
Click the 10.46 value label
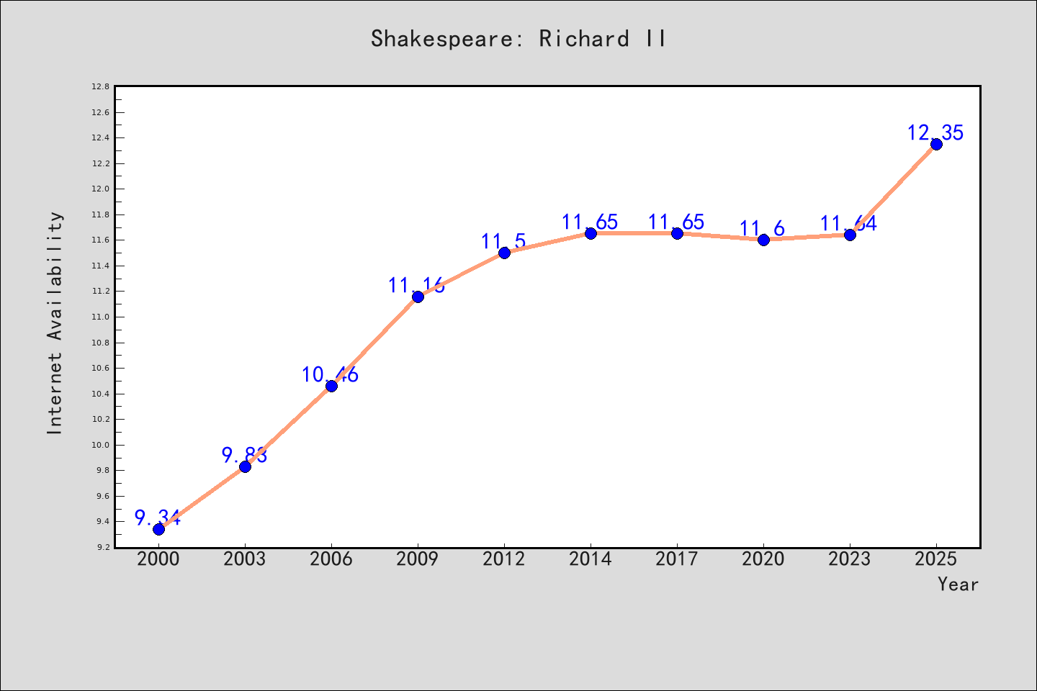[330, 374]
